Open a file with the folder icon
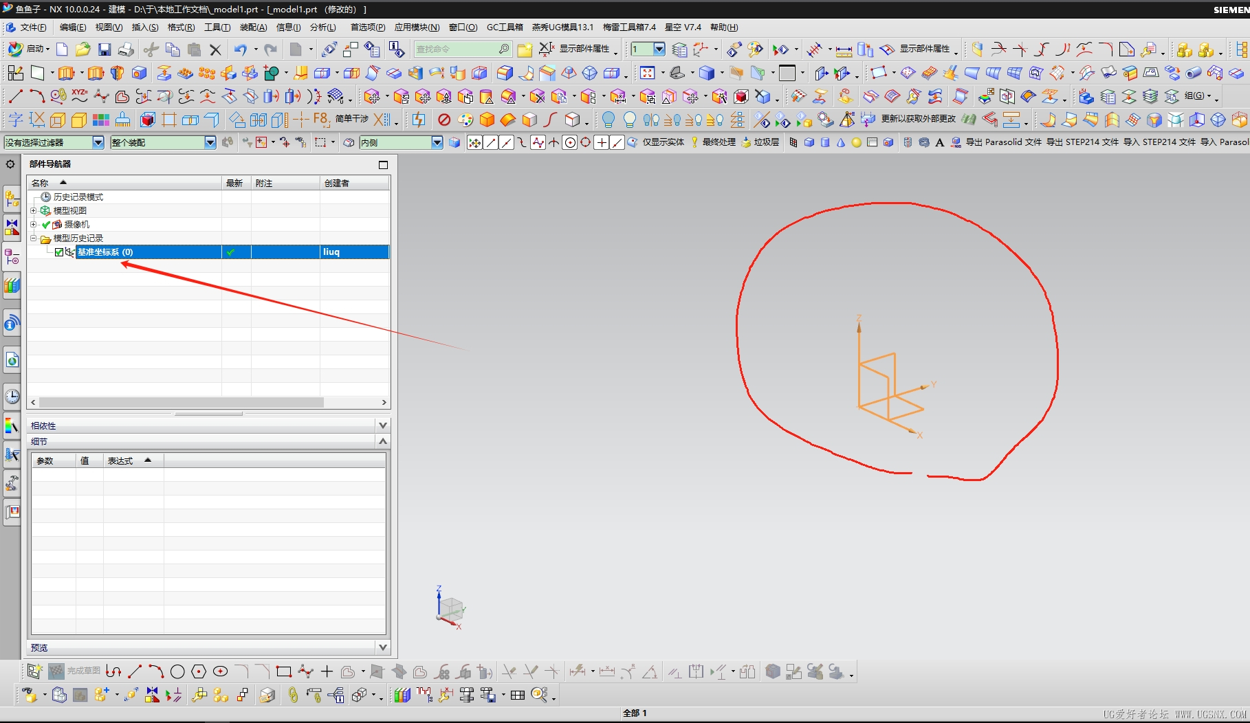This screenshot has height=723, width=1250. 83,49
